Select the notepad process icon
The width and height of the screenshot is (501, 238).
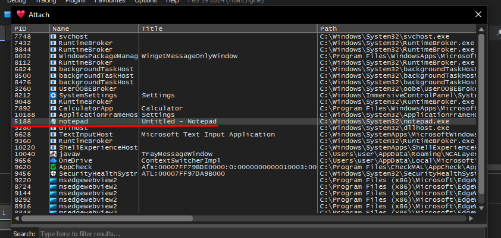pos(54,122)
